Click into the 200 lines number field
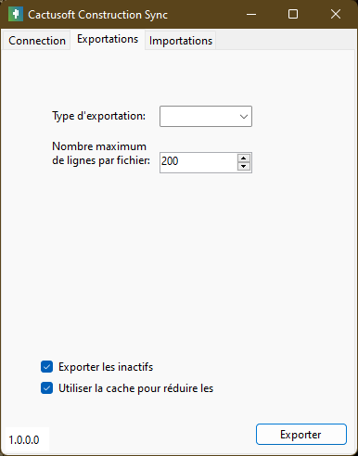 tap(198, 162)
